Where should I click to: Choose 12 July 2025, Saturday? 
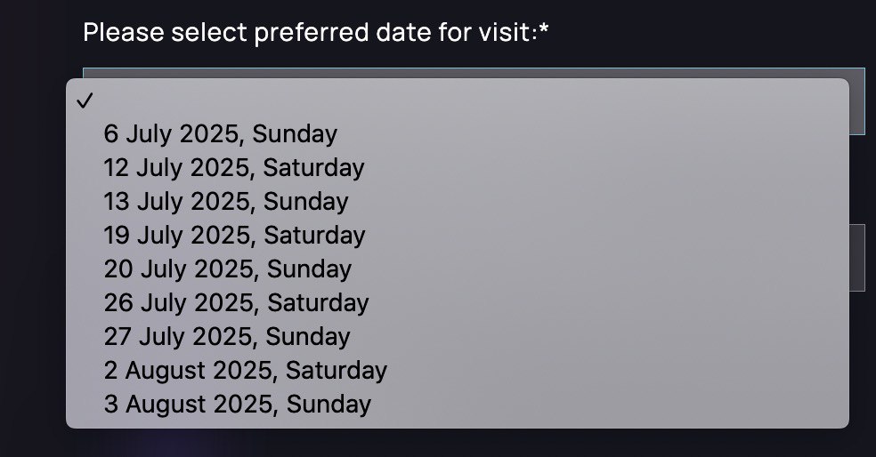point(233,168)
